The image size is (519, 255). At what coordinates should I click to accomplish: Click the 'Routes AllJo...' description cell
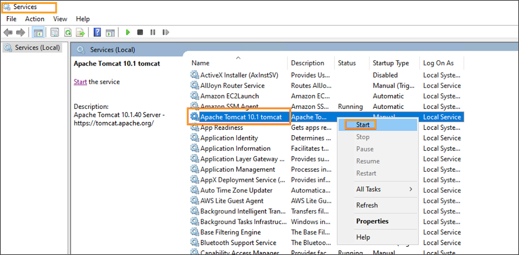[311, 85]
